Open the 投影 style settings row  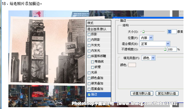click(x=98, y=34)
